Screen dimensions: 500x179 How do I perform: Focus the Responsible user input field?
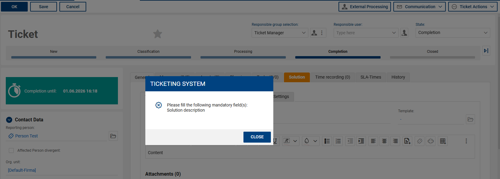point(362,33)
